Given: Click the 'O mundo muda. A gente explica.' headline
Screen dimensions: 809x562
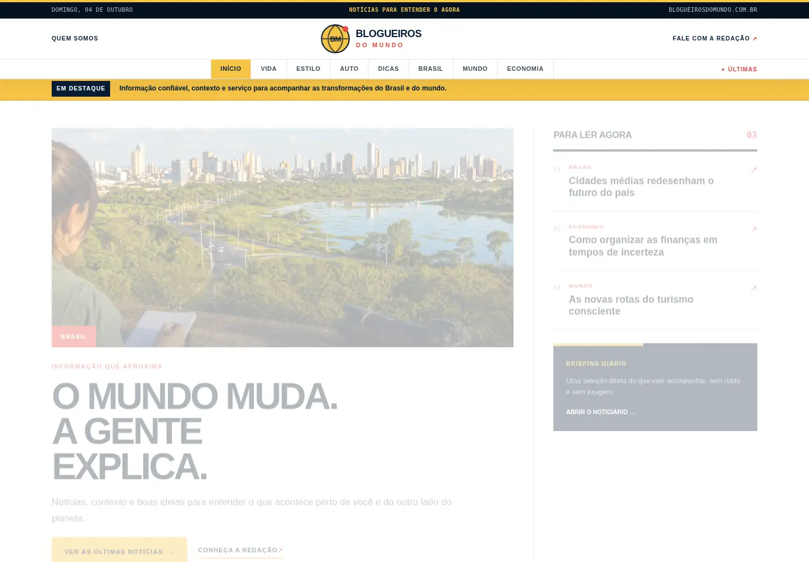Looking at the screenshot, I should pyautogui.click(x=195, y=431).
